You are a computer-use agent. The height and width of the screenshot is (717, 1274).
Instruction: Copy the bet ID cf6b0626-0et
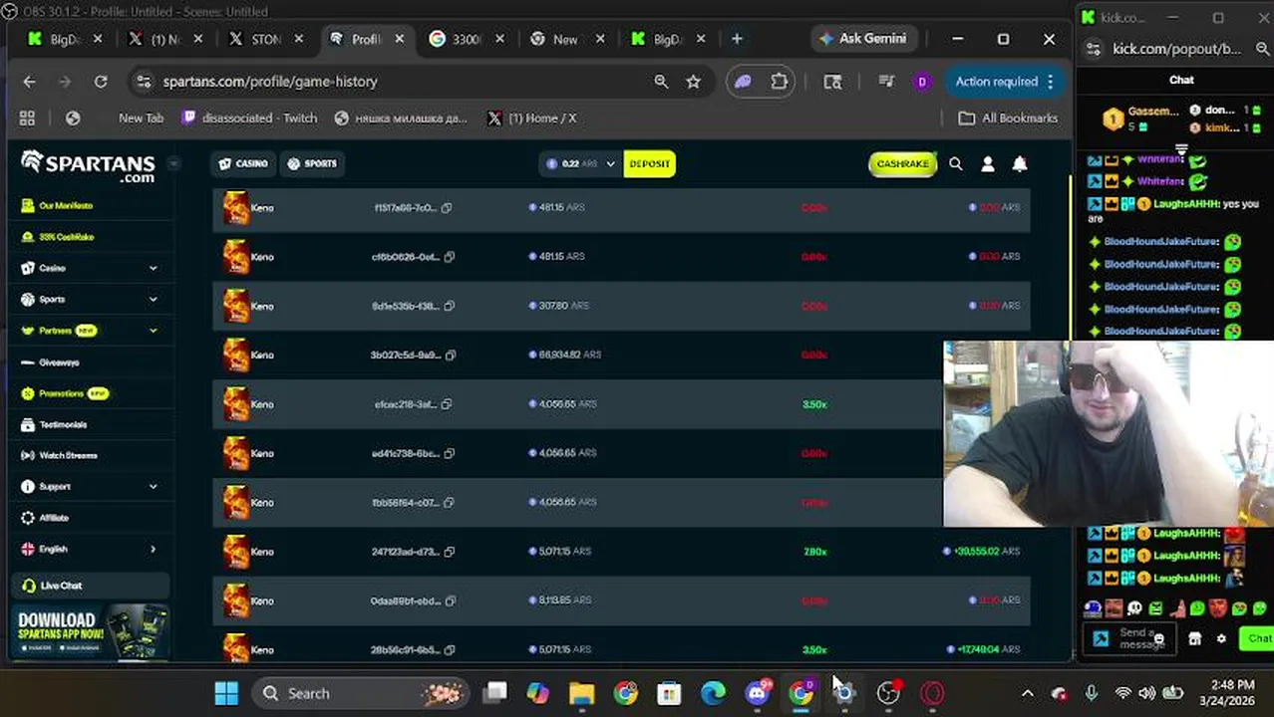(450, 257)
